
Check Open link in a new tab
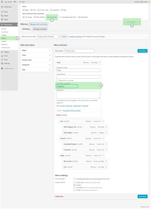tap(57, 80)
